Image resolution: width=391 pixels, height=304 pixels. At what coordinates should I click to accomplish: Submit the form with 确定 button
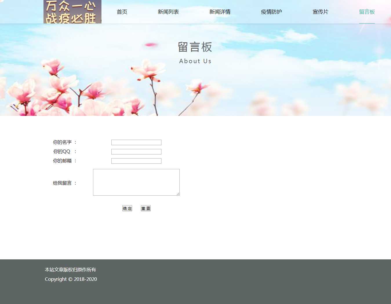(127, 208)
